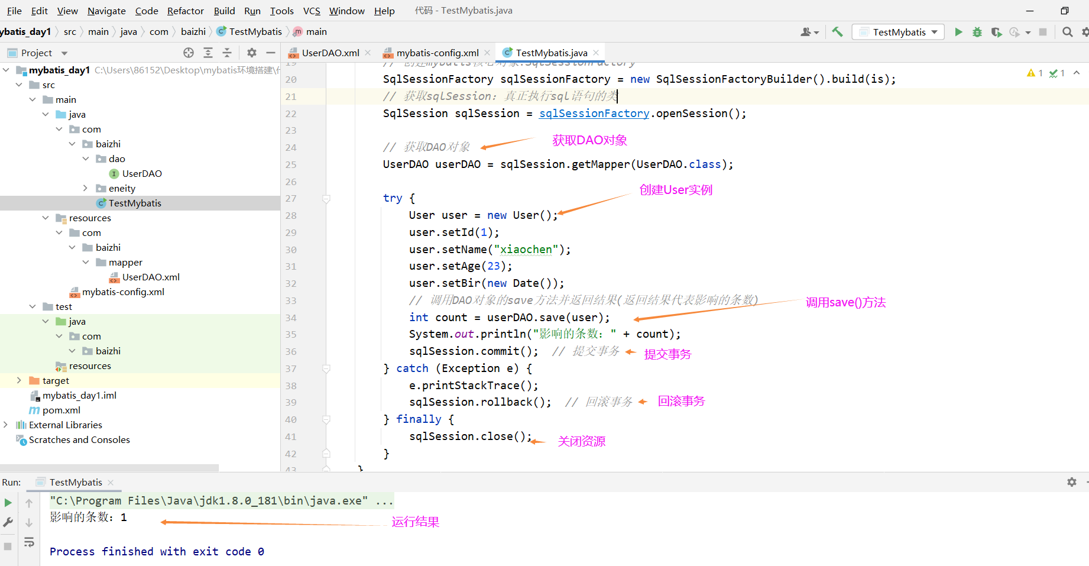Run with coverage using the shield icon

(996, 32)
